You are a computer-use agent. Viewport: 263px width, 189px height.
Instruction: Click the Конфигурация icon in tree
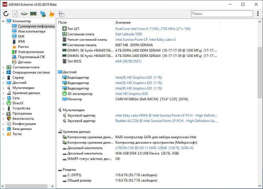click(9, 124)
